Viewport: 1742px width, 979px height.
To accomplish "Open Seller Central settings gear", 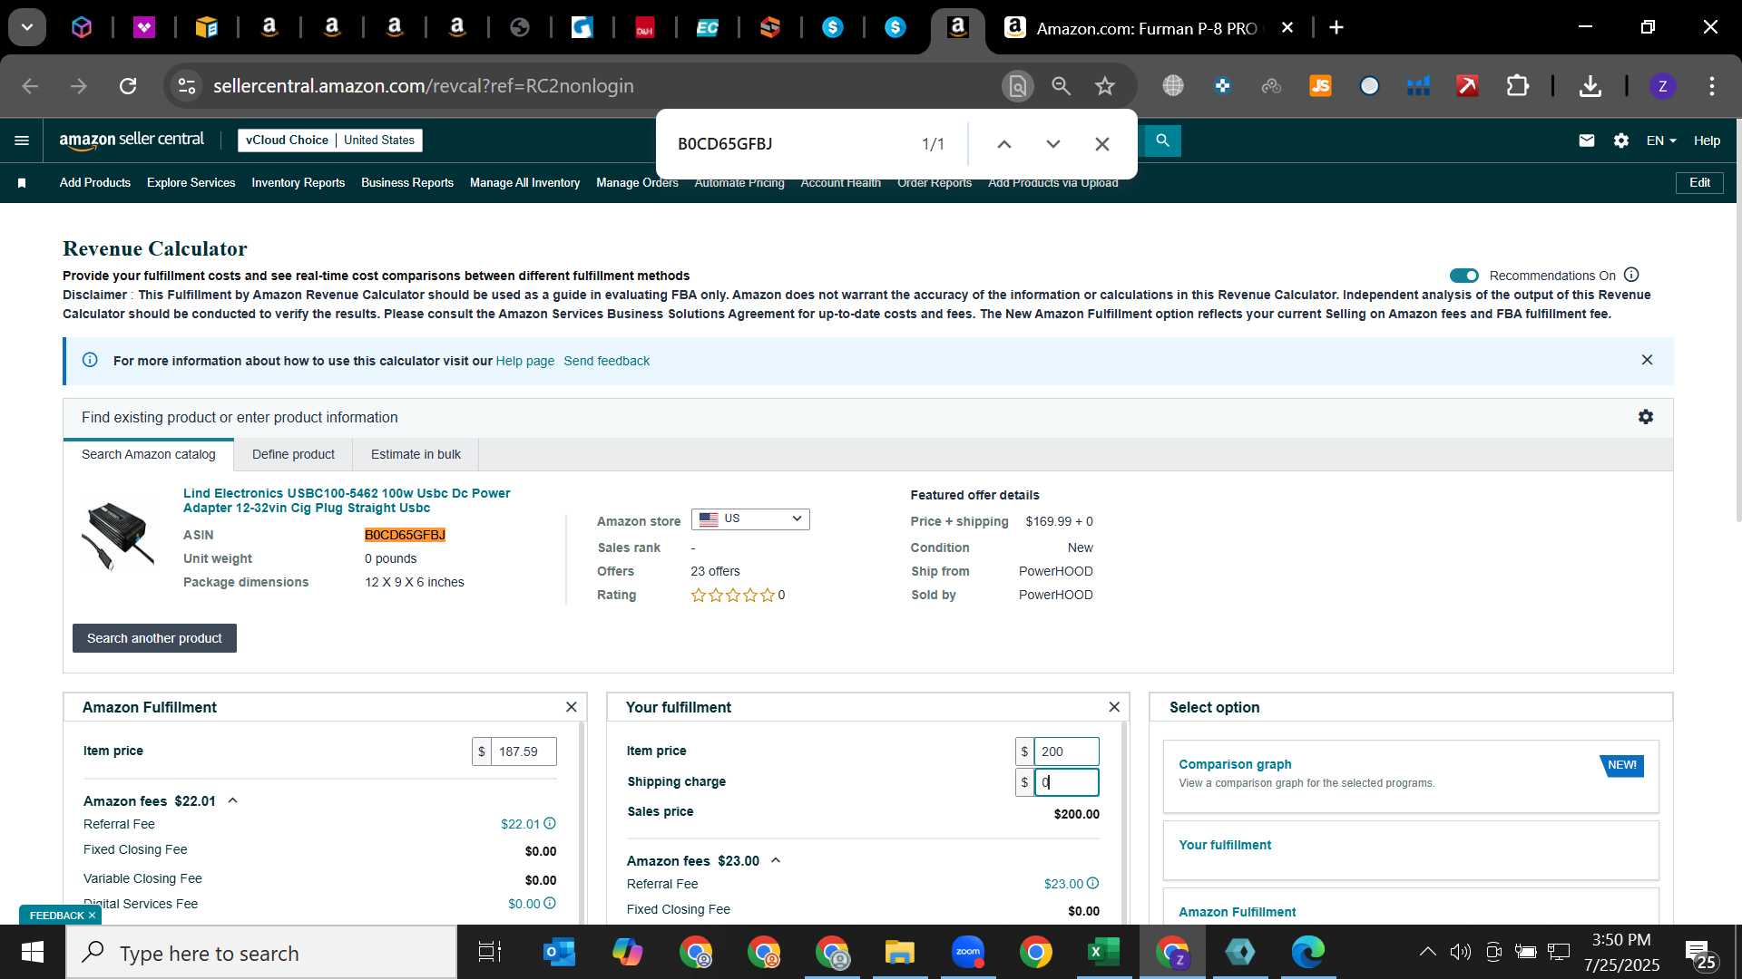I will click(x=1621, y=141).
